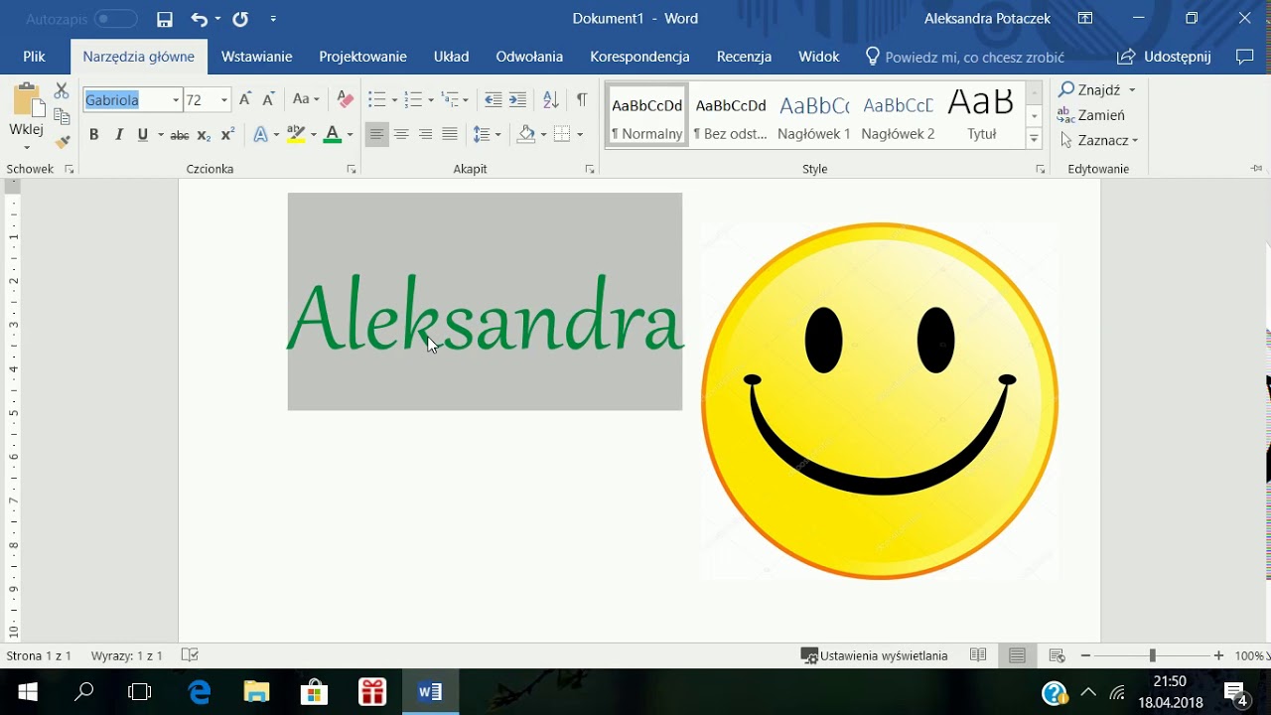Viewport: 1271px width, 715px height.
Task: Click the zoom slider handle in status bar
Action: [1152, 655]
